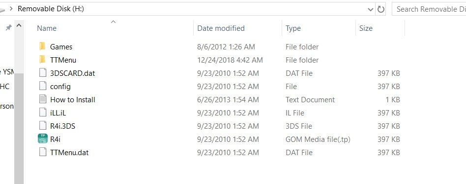The image size is (466, 184).
Task: Click the navigation pane vertical scrollbar
Action: pos(19,127)
